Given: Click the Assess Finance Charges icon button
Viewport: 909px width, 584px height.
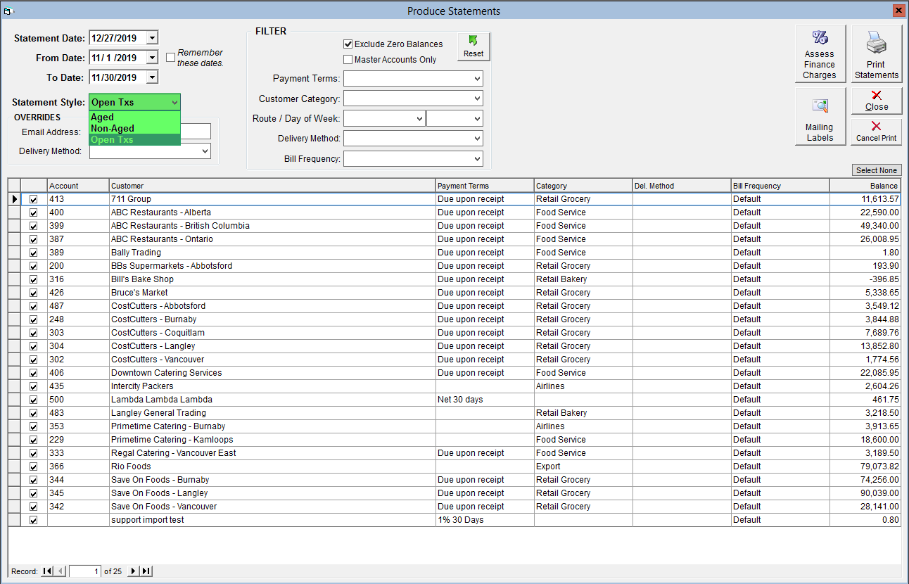Looking at the screenshot, I should [820, 54].
